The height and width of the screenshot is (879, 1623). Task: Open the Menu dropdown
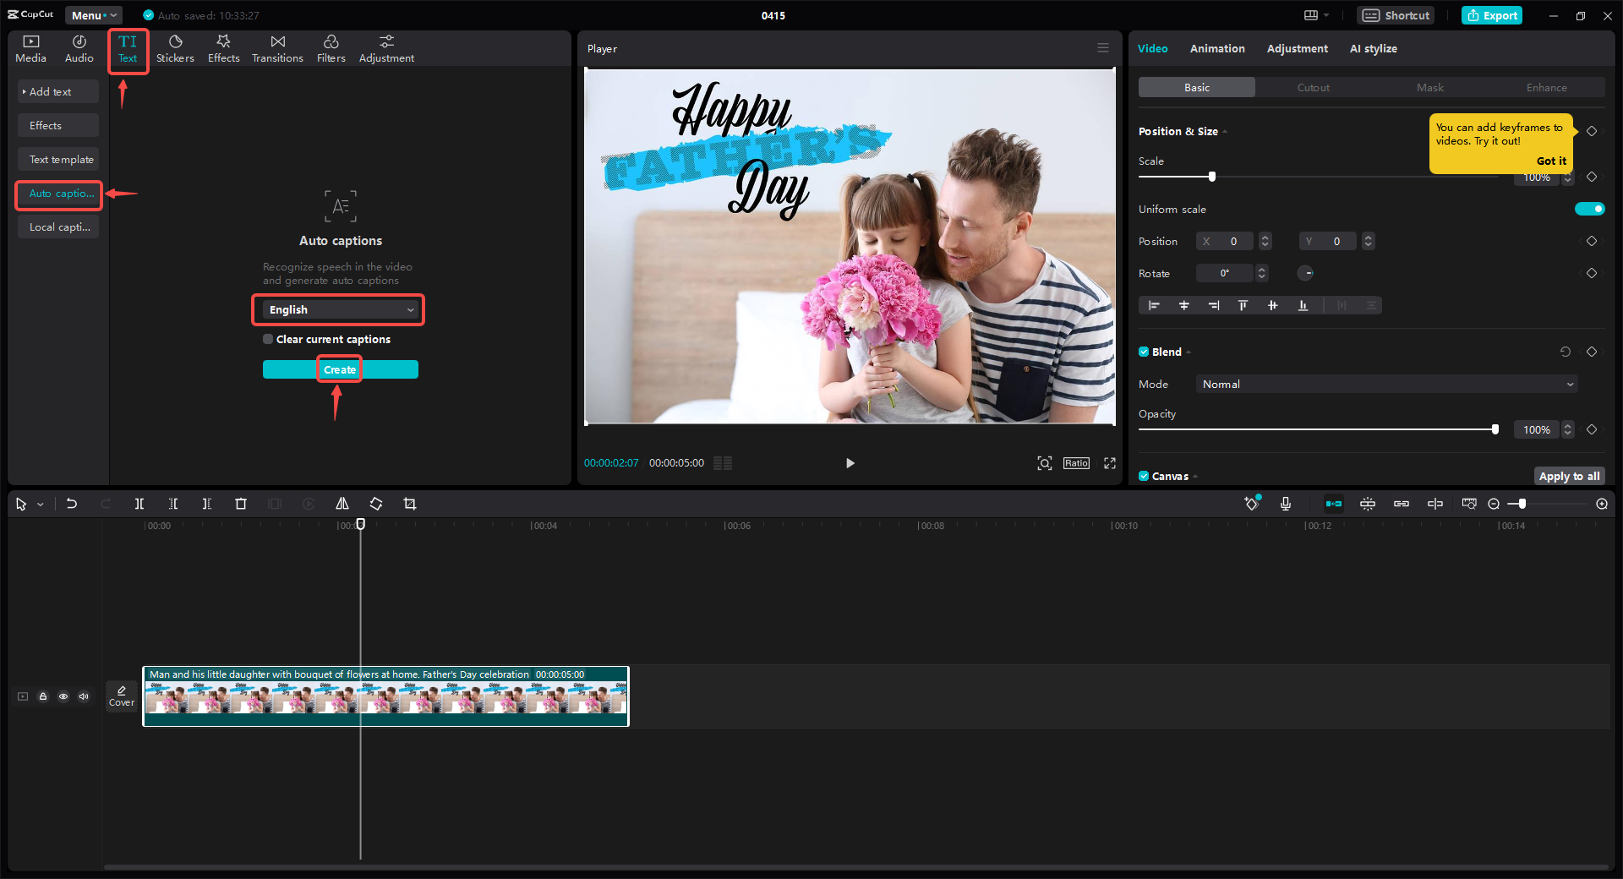tap(93, 15)
